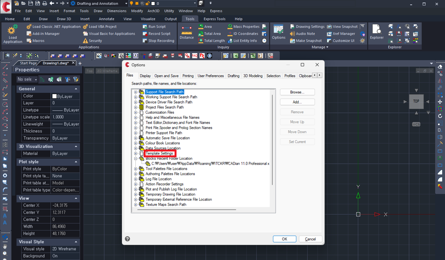Screen dimensions: 445x260
Task: Click the help question mark icon
Action: [127, 239]
